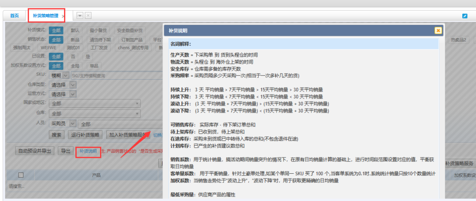The width and height of the screenshot is (476, 201).
Task: Click the close-all-tabs X icon beside tabs
Action: (88, 15)
